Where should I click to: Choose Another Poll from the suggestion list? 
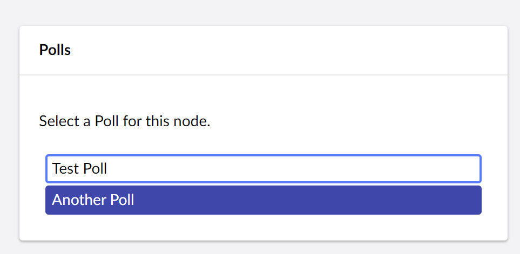(263, 200)
